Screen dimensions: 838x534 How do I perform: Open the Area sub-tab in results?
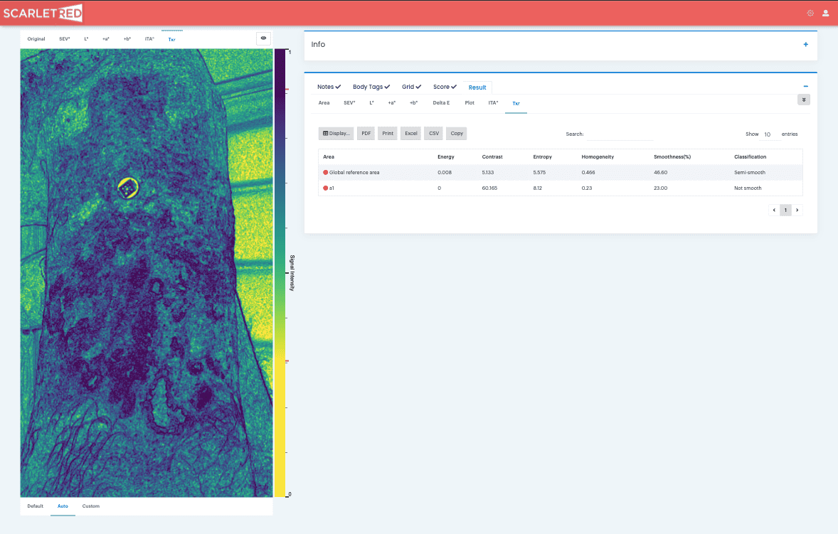324,103
